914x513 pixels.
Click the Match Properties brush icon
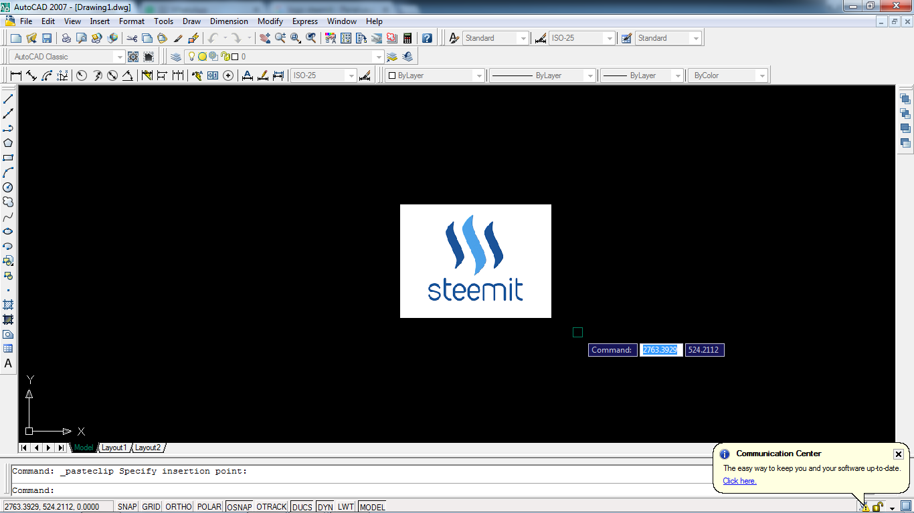coord(178,38)
